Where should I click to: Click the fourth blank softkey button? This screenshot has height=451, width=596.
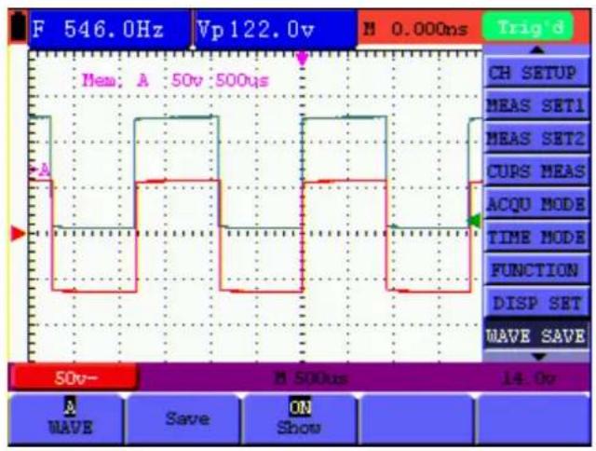[x=416, y=418]
